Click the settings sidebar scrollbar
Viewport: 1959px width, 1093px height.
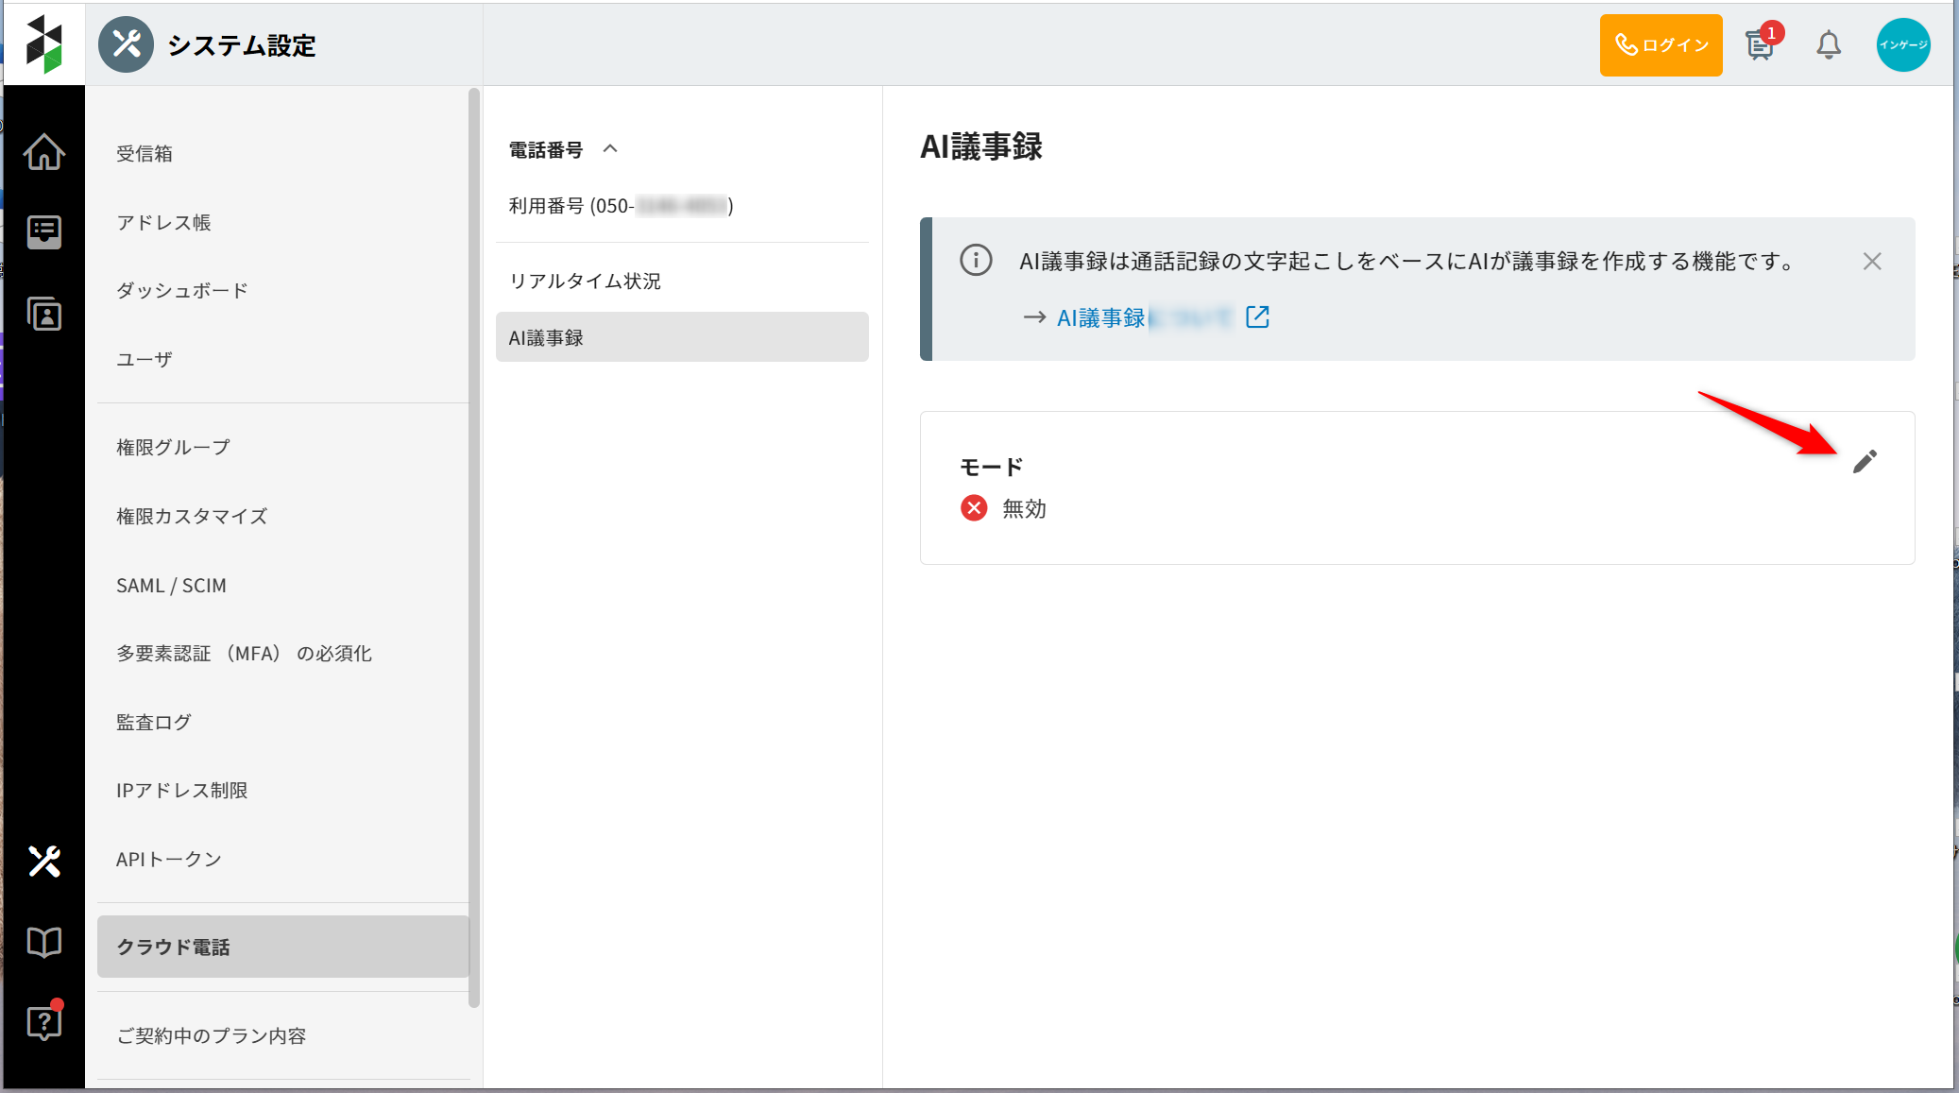[474, 548]
